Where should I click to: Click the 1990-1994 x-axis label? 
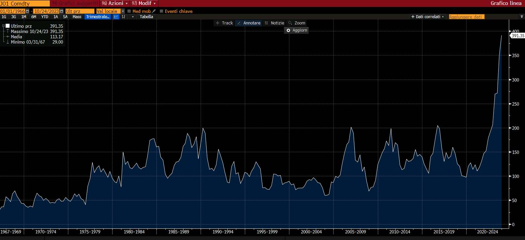pyautogui.click(x=223, y=232)
